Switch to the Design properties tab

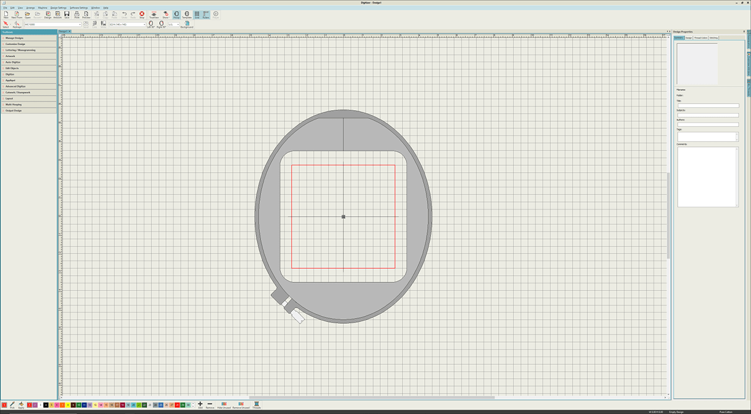click(x=689, y=37)
